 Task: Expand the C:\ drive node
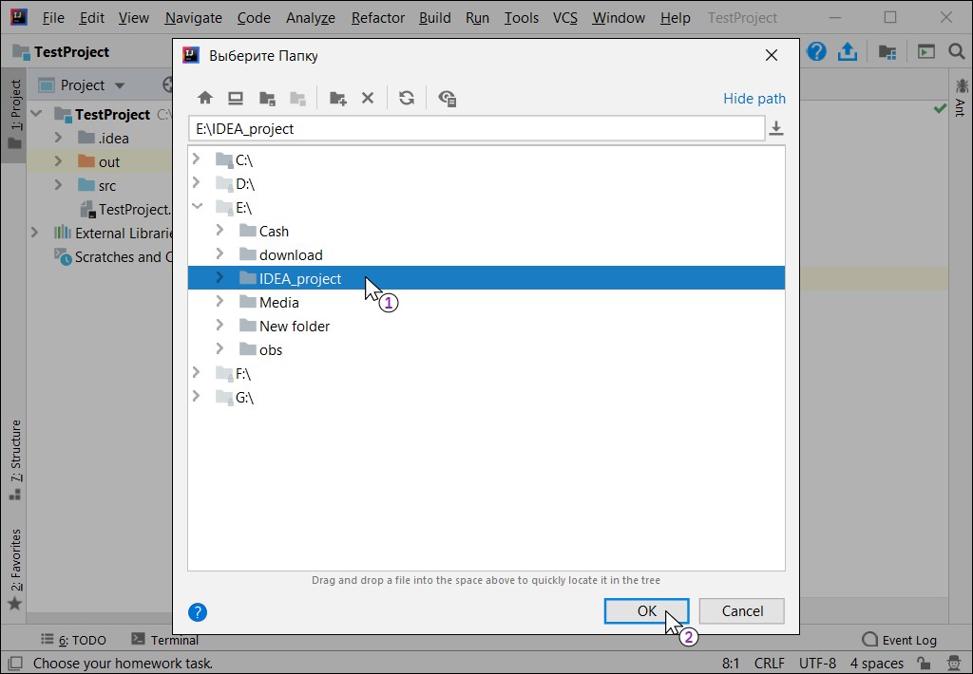(197, 159)
